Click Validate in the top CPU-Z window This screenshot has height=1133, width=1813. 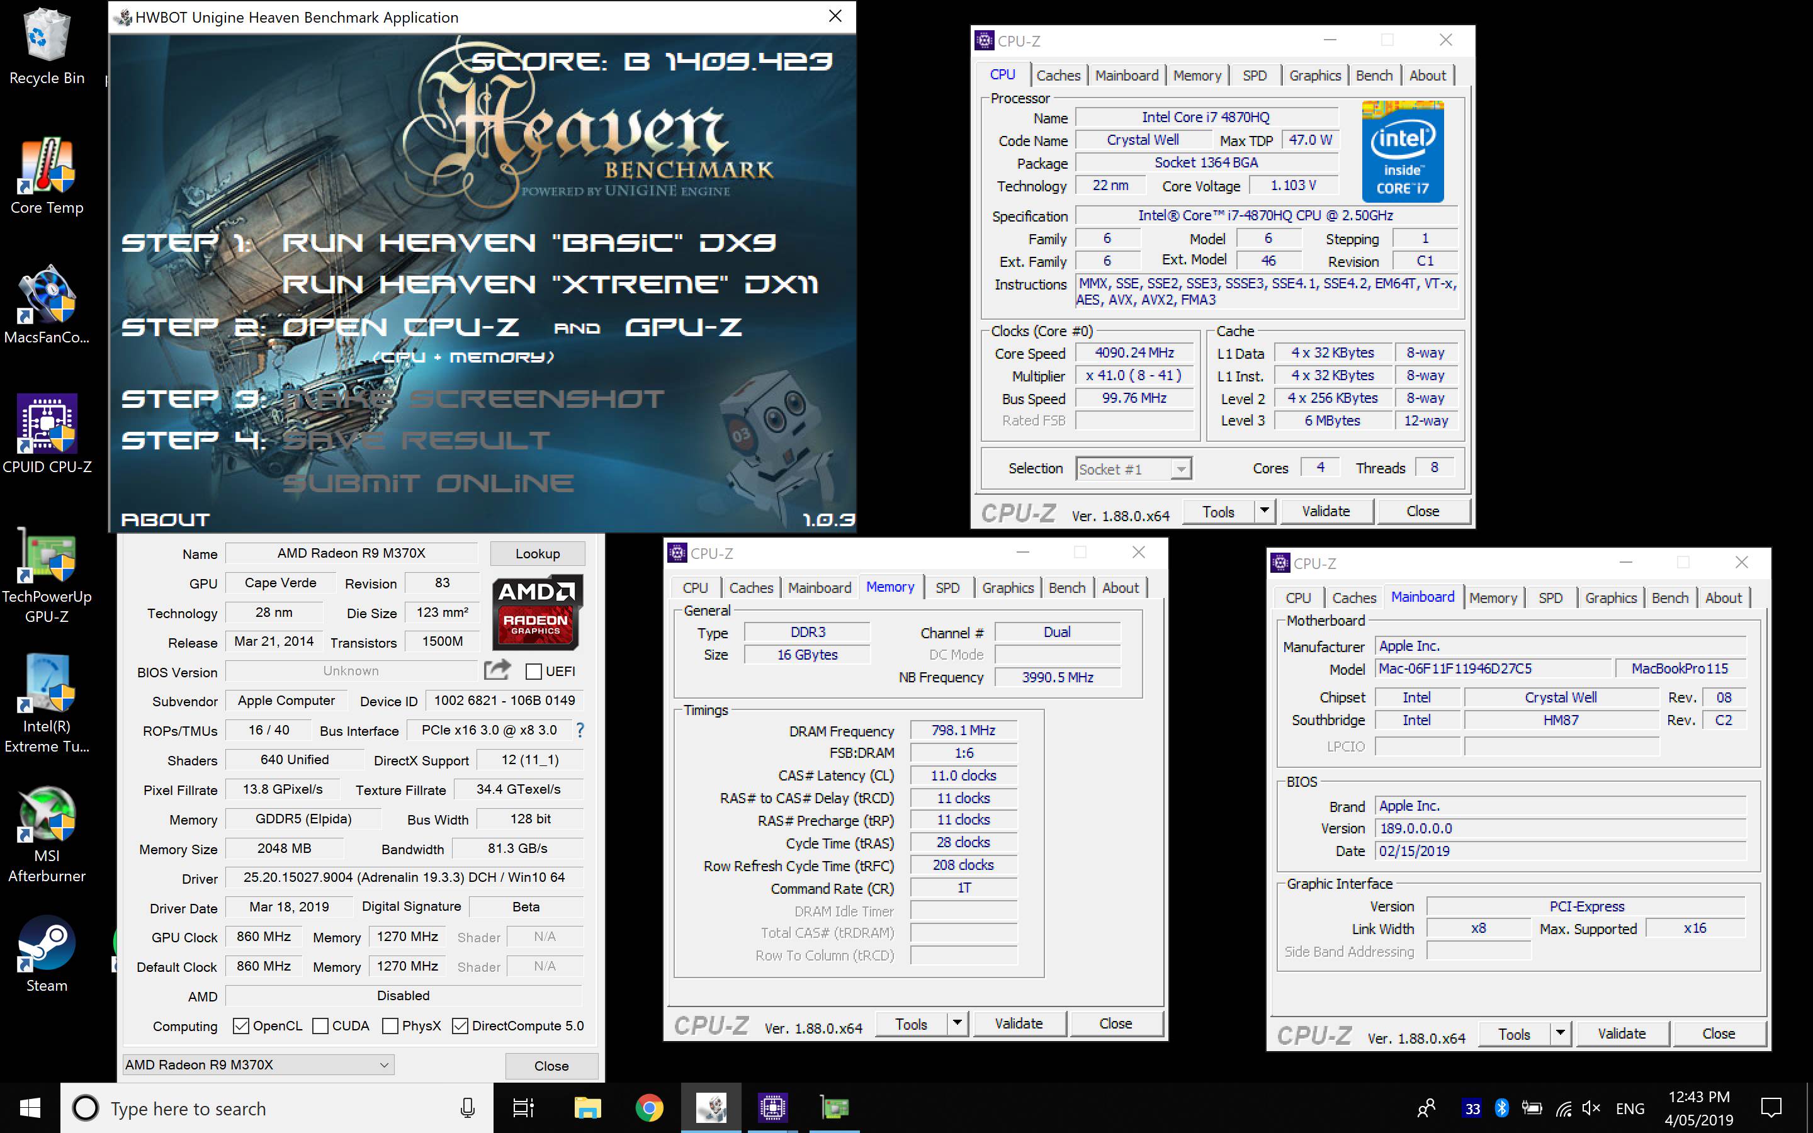tap(1326, 511)
